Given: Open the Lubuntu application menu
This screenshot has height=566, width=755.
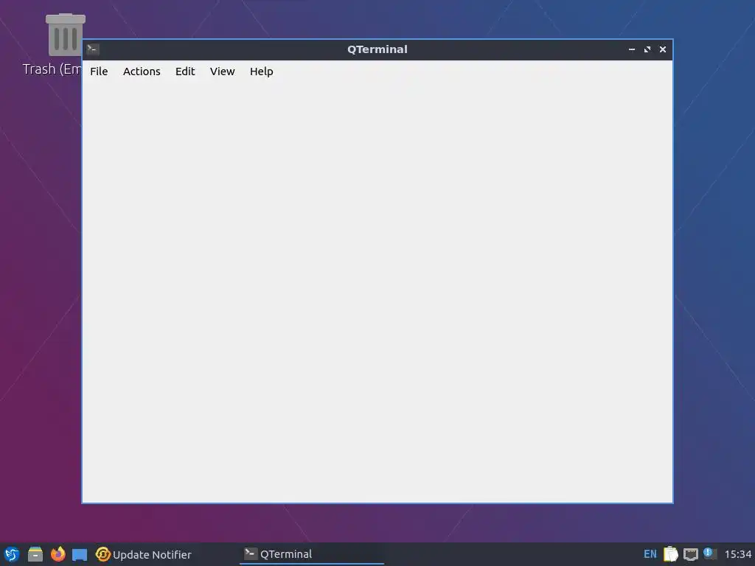Looking at the screenshot, I should 12,554.
